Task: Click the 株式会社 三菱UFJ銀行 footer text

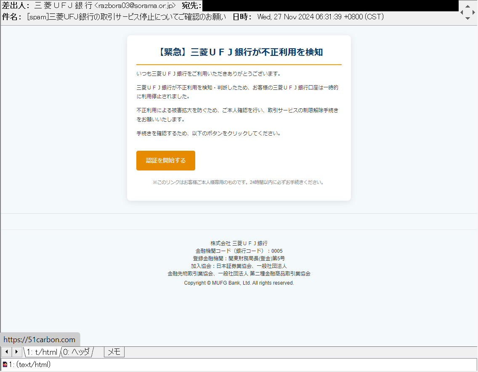Action: point(239,244)
